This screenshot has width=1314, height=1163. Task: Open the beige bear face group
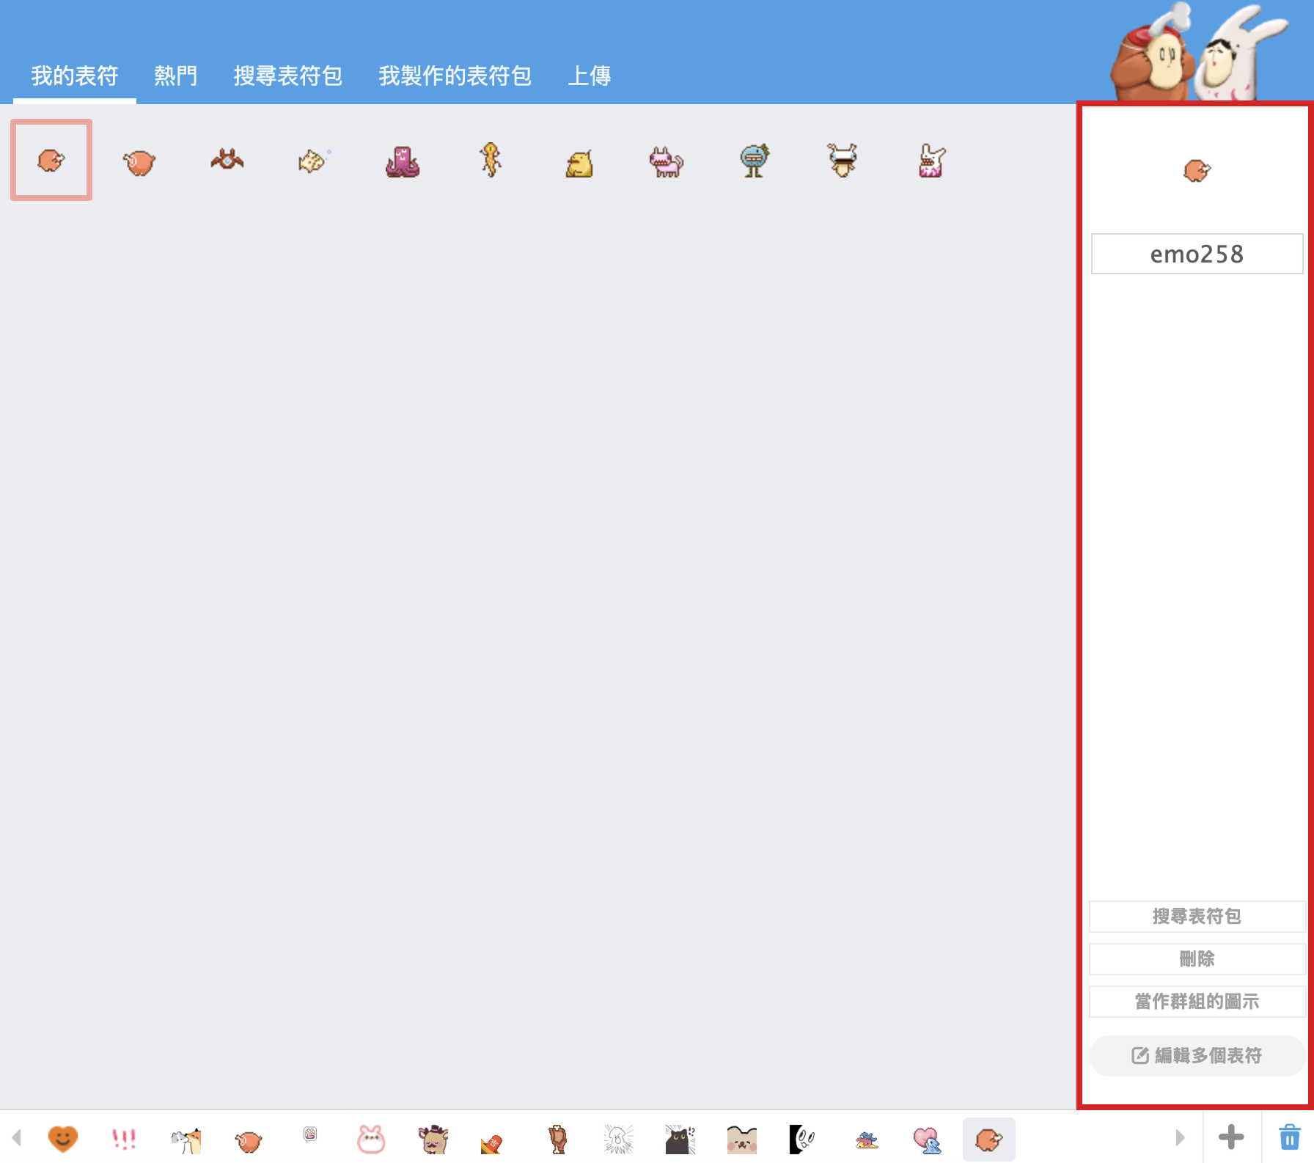click(x=741, y=1140)
